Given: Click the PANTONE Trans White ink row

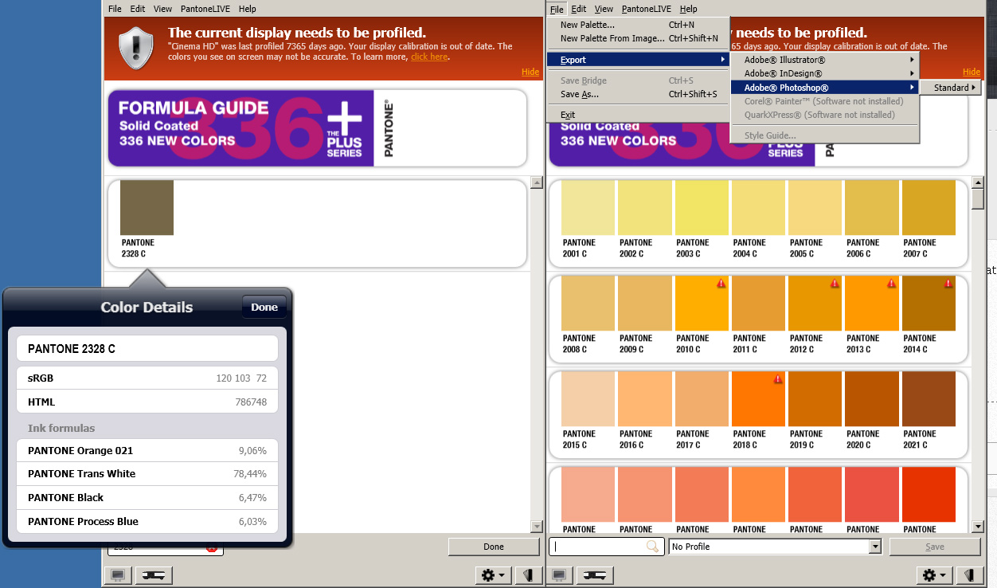Looking at the screenshot, I should [147, 474].
